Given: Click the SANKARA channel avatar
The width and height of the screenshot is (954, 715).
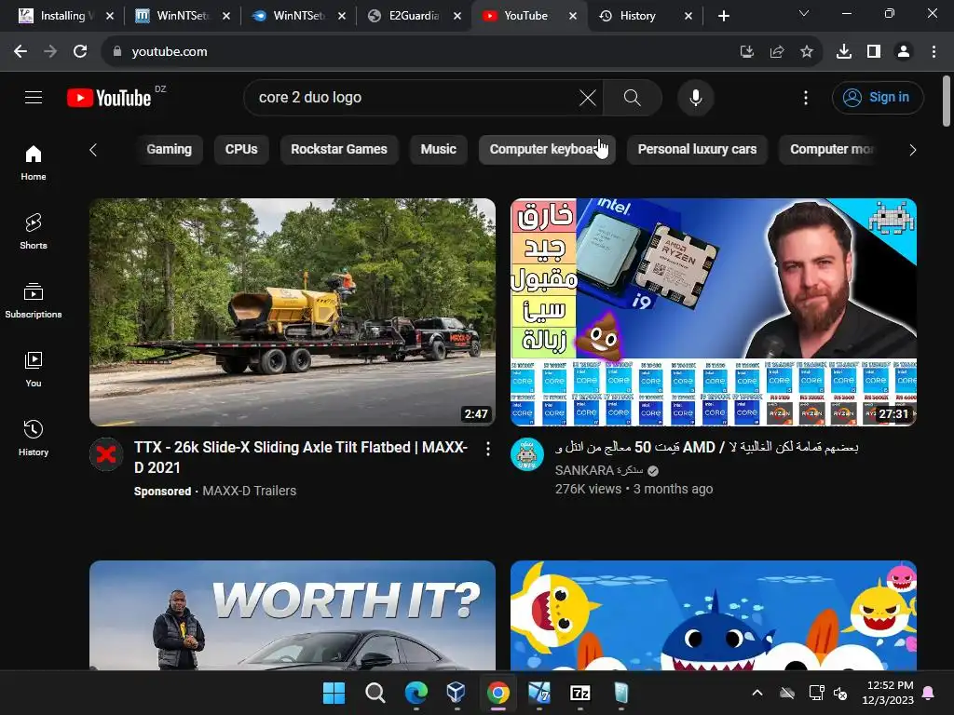Looking at the screenshot, I should point(527,454).
